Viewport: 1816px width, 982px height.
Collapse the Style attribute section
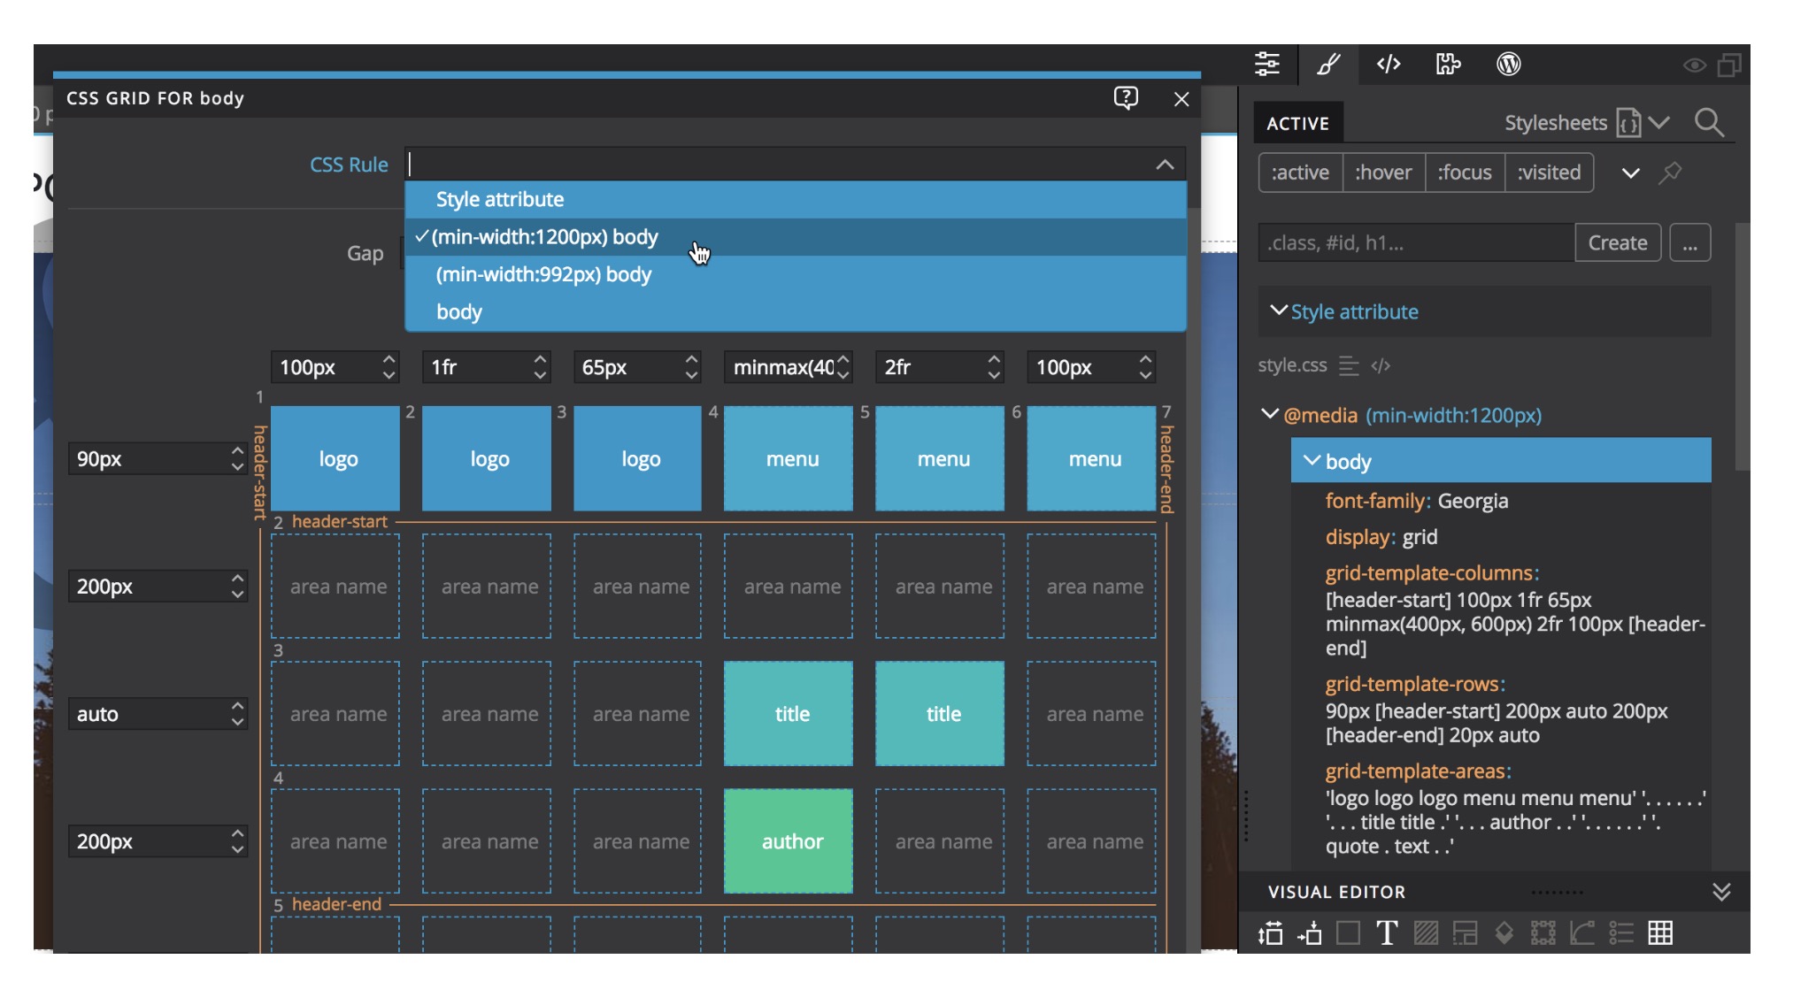coord(1278,311)
